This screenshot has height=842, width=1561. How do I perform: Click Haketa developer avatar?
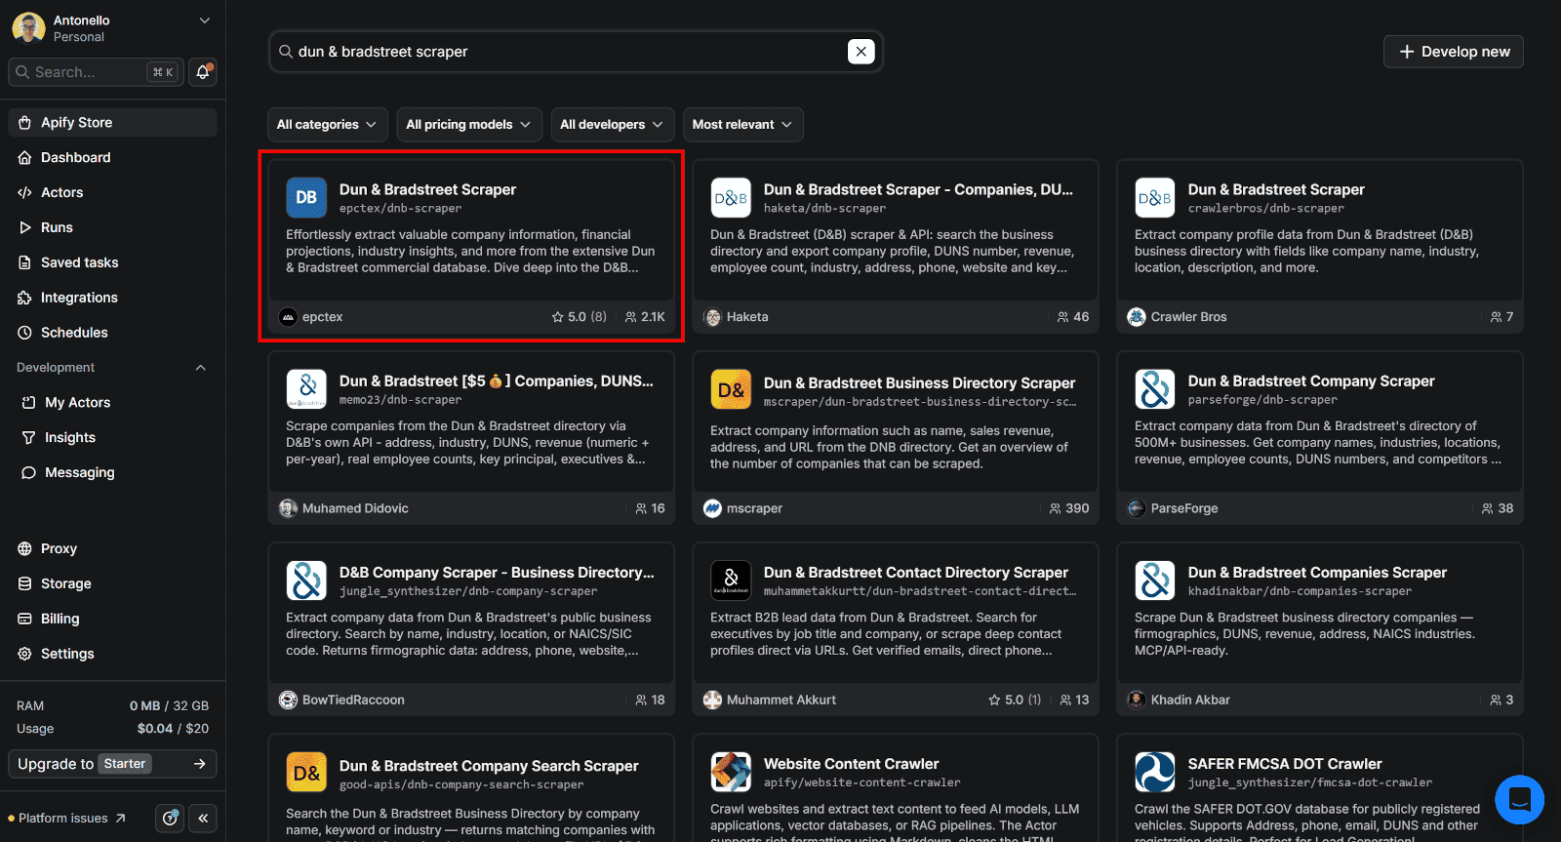[x=712, y=317]
